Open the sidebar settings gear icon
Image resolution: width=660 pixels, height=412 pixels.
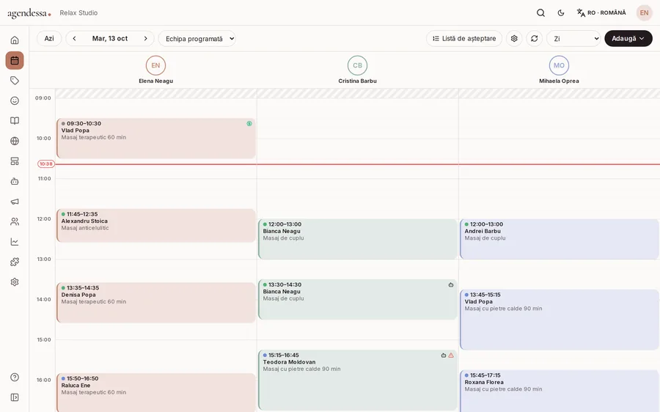coord(15,282)
